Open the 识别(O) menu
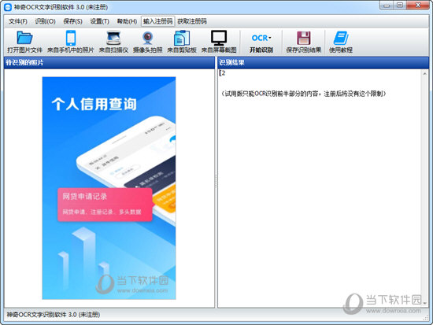Viewport: 433px width, 325px height. click(x=45, y=21)
